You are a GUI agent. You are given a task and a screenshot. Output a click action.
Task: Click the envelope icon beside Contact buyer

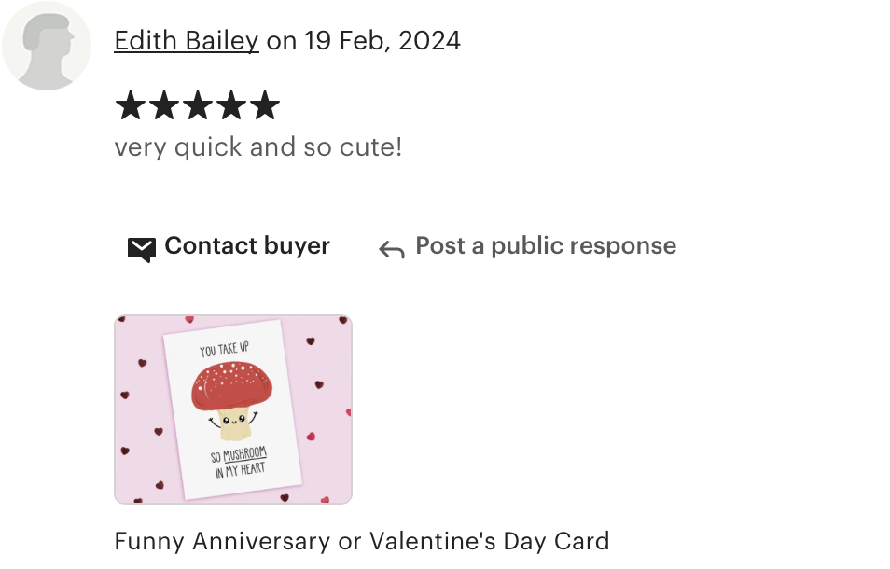[141, 249]
